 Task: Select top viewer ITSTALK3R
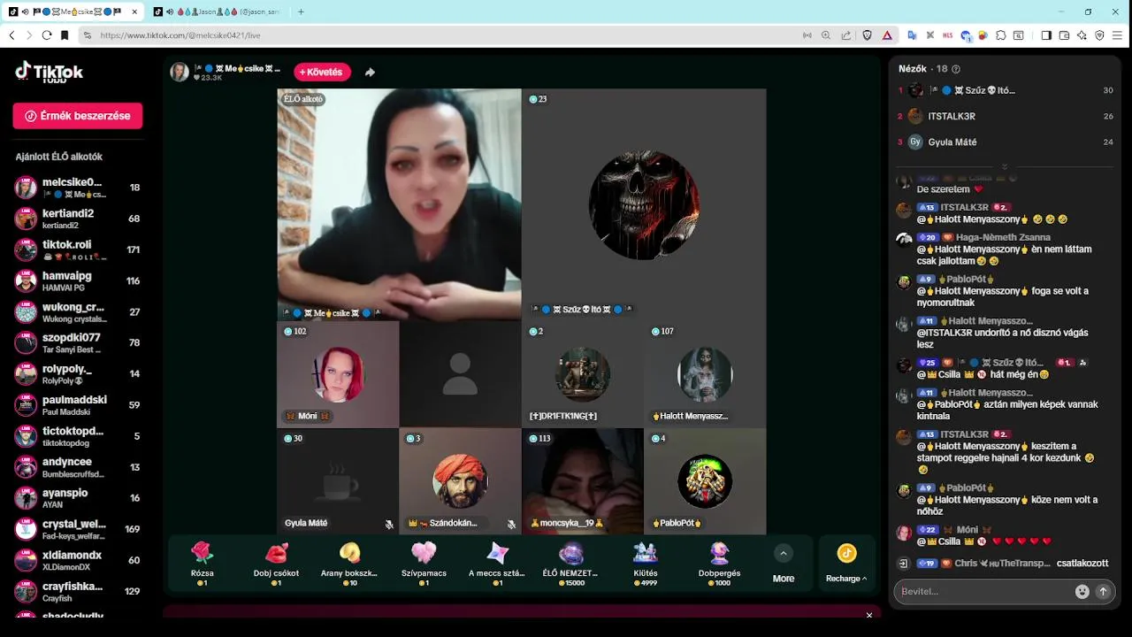[1005, 116]
